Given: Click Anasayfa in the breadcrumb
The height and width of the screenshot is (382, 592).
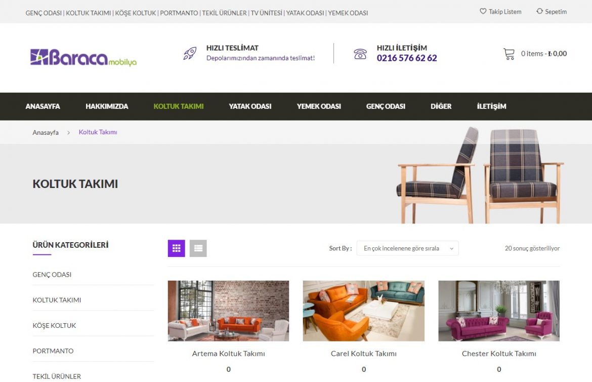Looking at the screenshot, I should coord(46,132).
